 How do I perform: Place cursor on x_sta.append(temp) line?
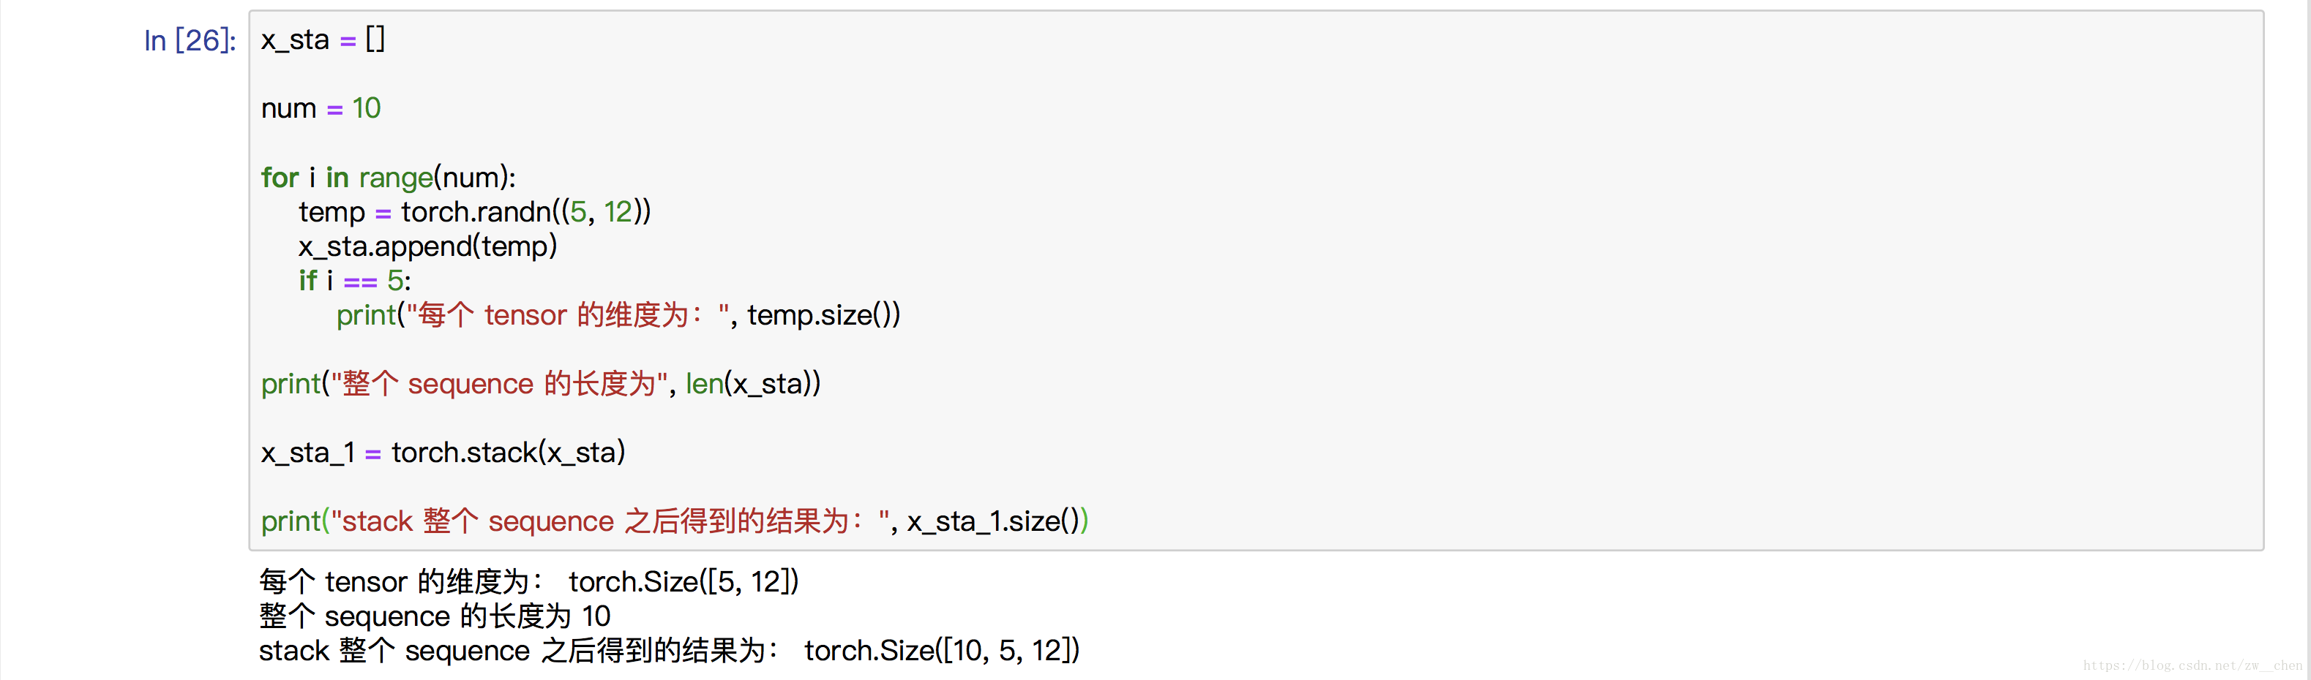pos(427,246)
